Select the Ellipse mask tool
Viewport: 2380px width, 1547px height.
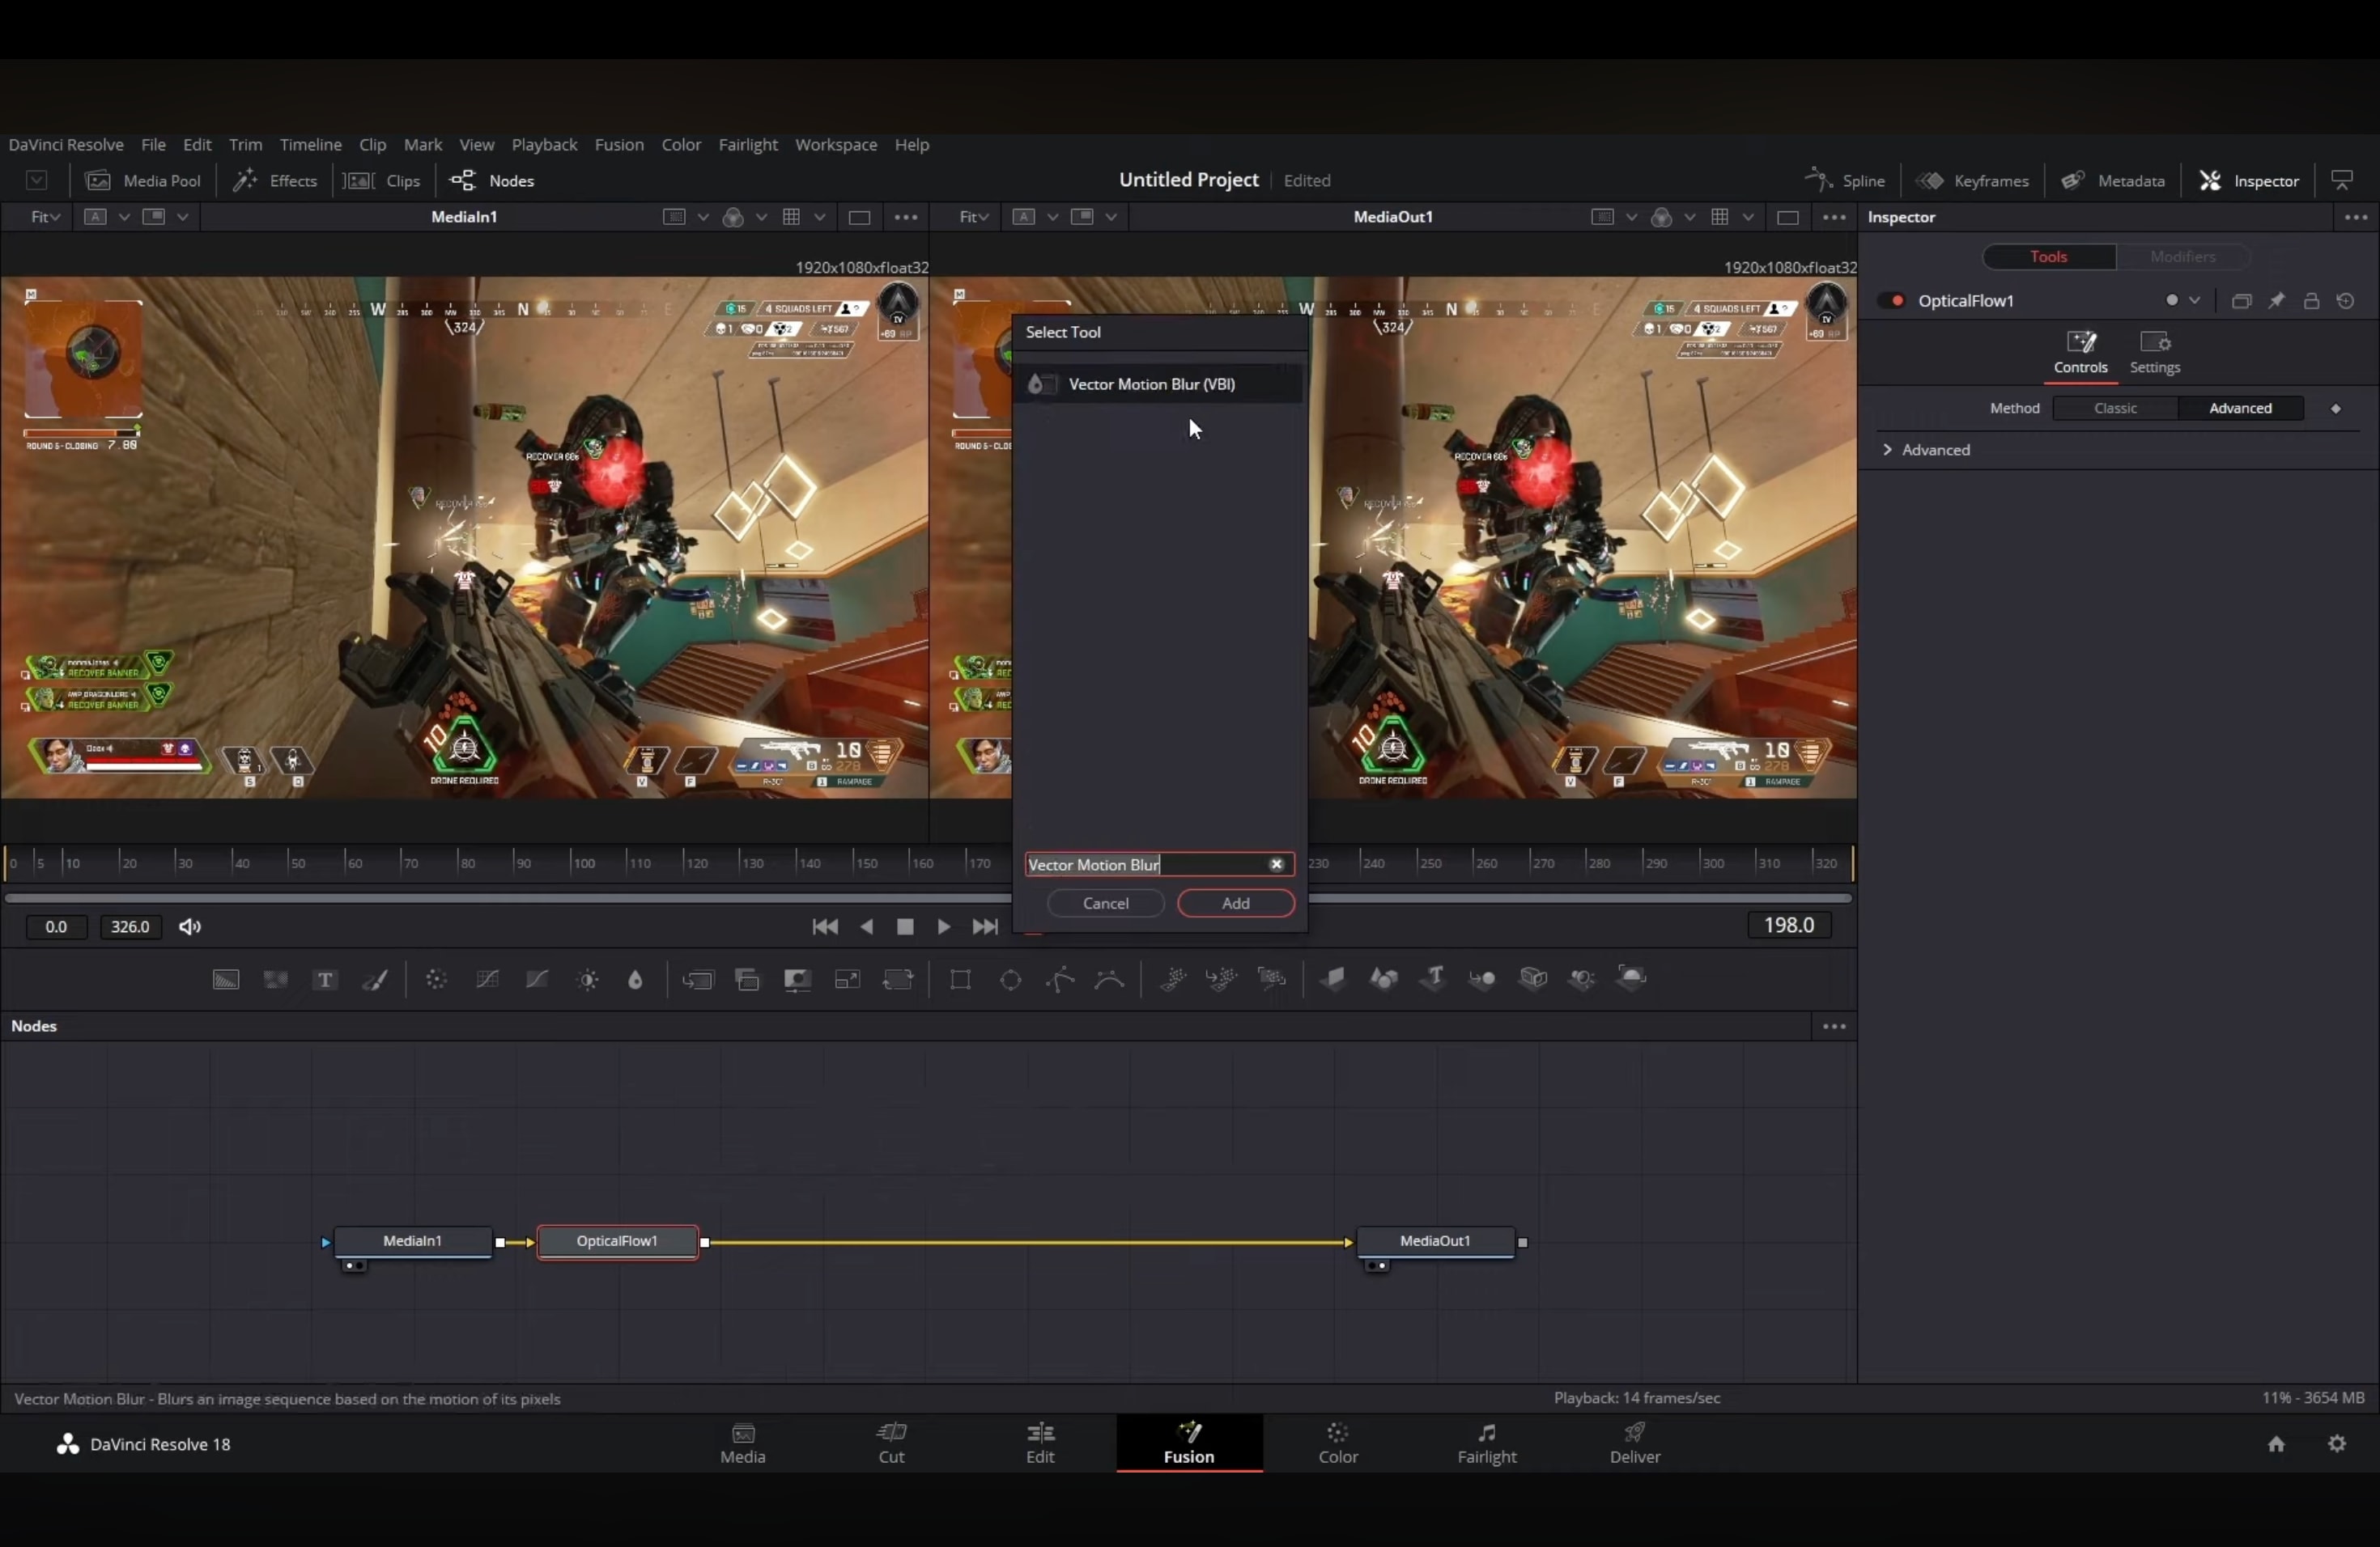coord(1011,981)
